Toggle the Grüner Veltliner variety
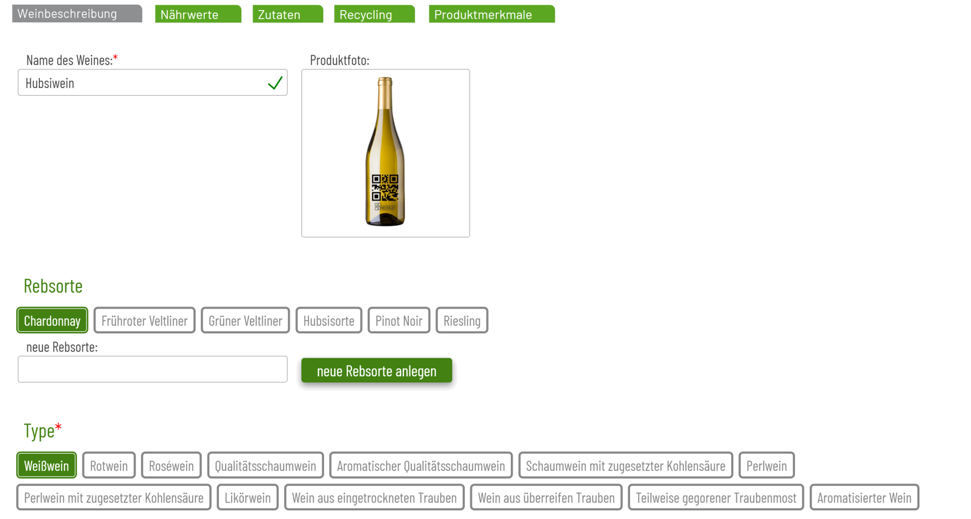The height and width of the screenshot is (519, 971). click(x=245, y=320)
